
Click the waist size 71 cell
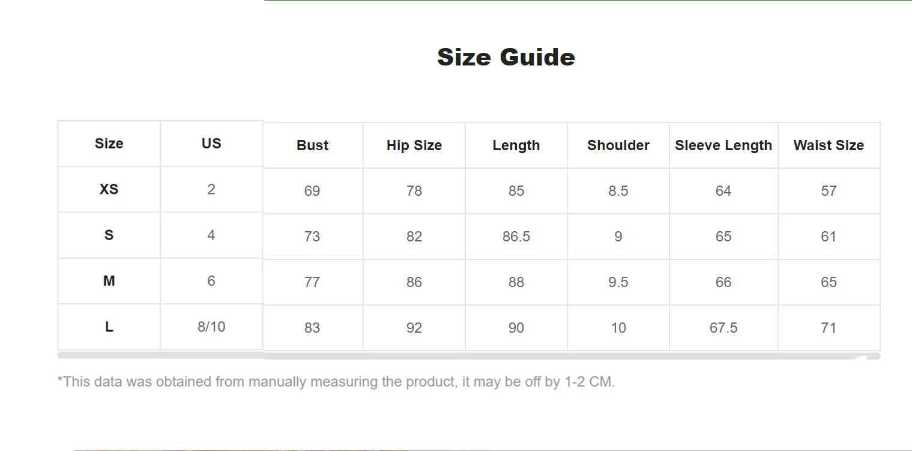tap(829, 328)
